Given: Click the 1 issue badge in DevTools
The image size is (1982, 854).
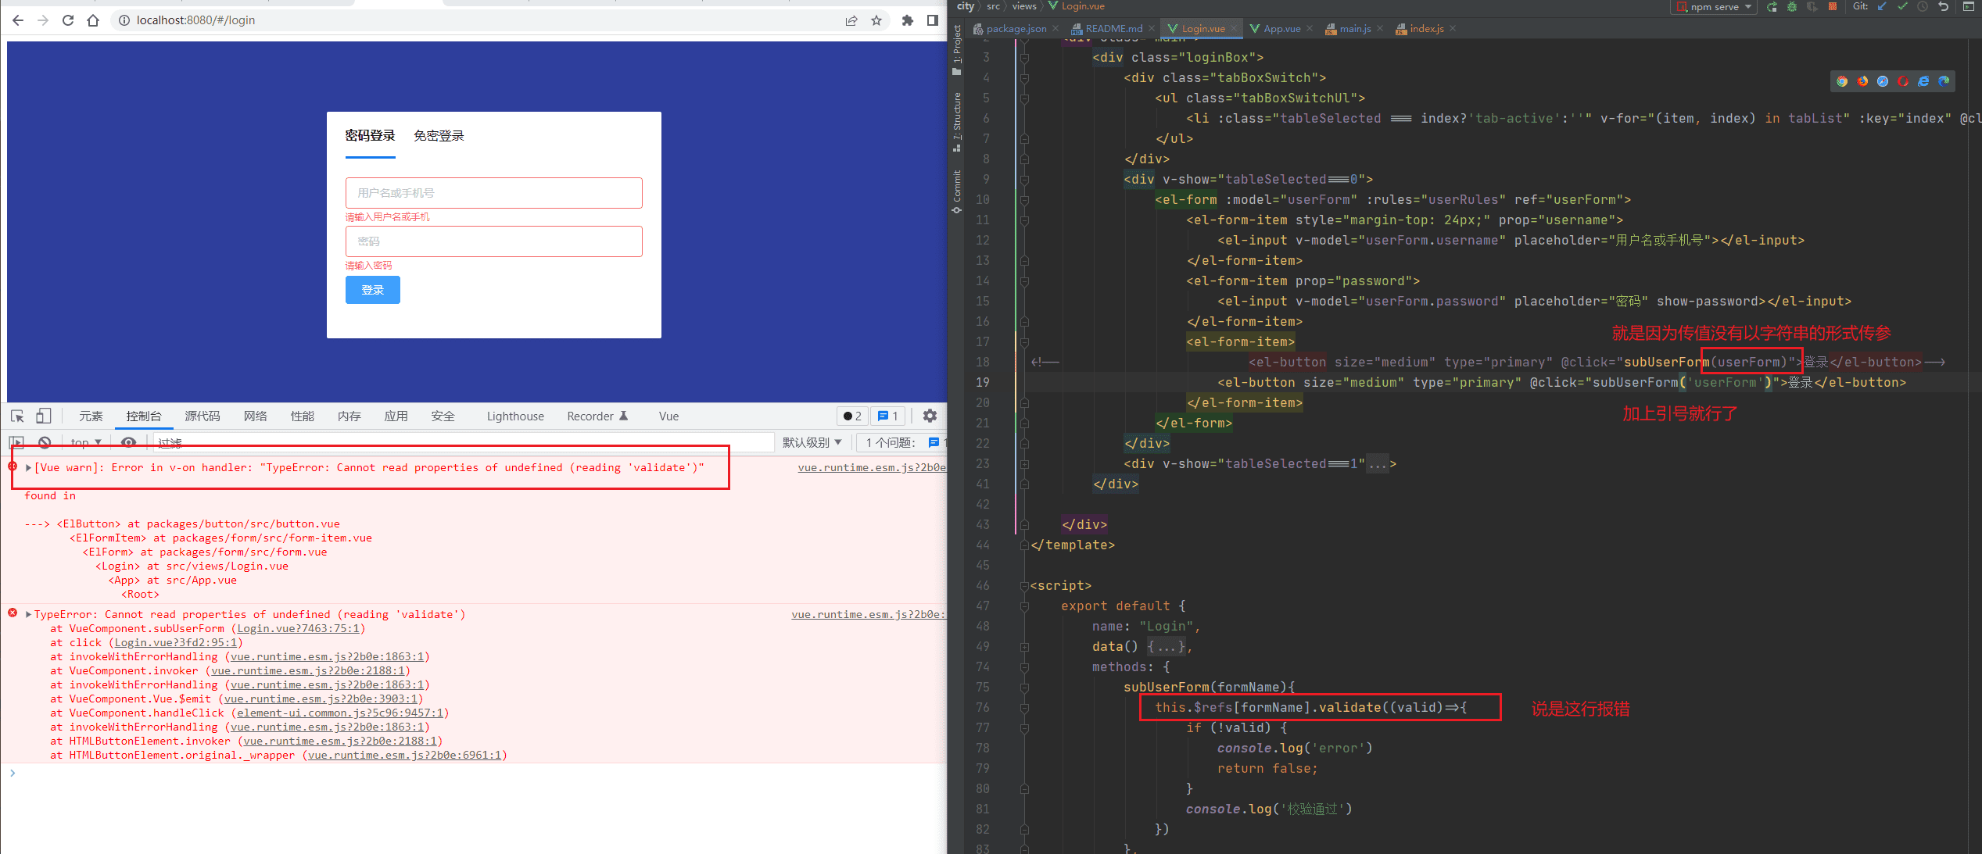Looking at the screenshot, I should pyautogui.click(x=887, y=416).
